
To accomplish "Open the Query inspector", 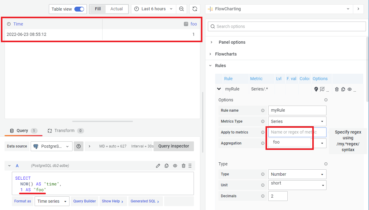I will pyautogui.click(x=174, y=146).
